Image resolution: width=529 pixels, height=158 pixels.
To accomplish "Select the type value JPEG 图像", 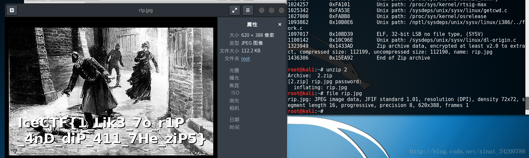I will 252,43.
